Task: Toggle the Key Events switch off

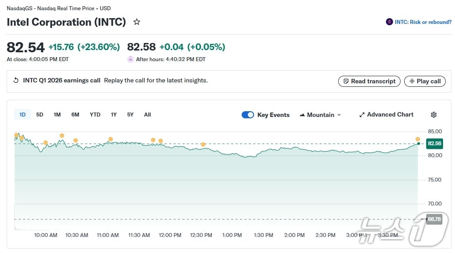Action: click(248, 115)
